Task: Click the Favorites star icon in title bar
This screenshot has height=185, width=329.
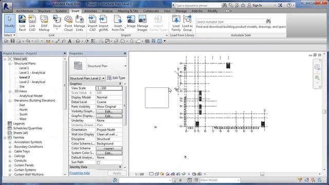Action: pyautogui.click(x=243, y=5)
